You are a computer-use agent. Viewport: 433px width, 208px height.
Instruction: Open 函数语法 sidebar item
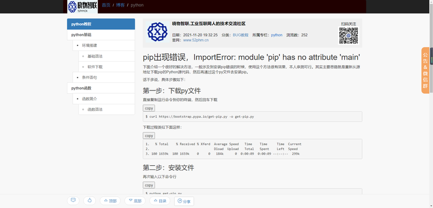[107, 109]
